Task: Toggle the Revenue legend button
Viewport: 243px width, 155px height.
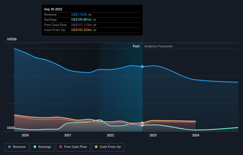Action: [17, 147]
